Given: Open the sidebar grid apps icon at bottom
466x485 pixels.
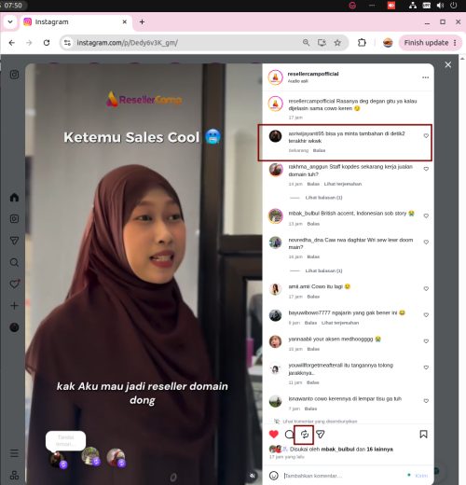Looking at the screenshot, I should point(14,475).
